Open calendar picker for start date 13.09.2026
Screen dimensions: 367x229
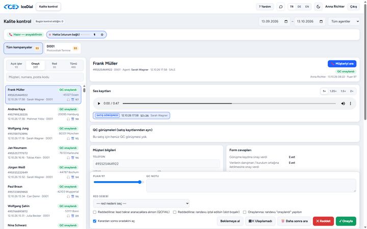pyautogui.click(x=286, y=21)
